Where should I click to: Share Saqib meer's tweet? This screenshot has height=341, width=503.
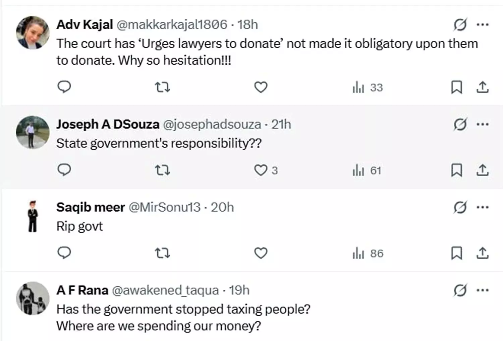pos(482,253)
